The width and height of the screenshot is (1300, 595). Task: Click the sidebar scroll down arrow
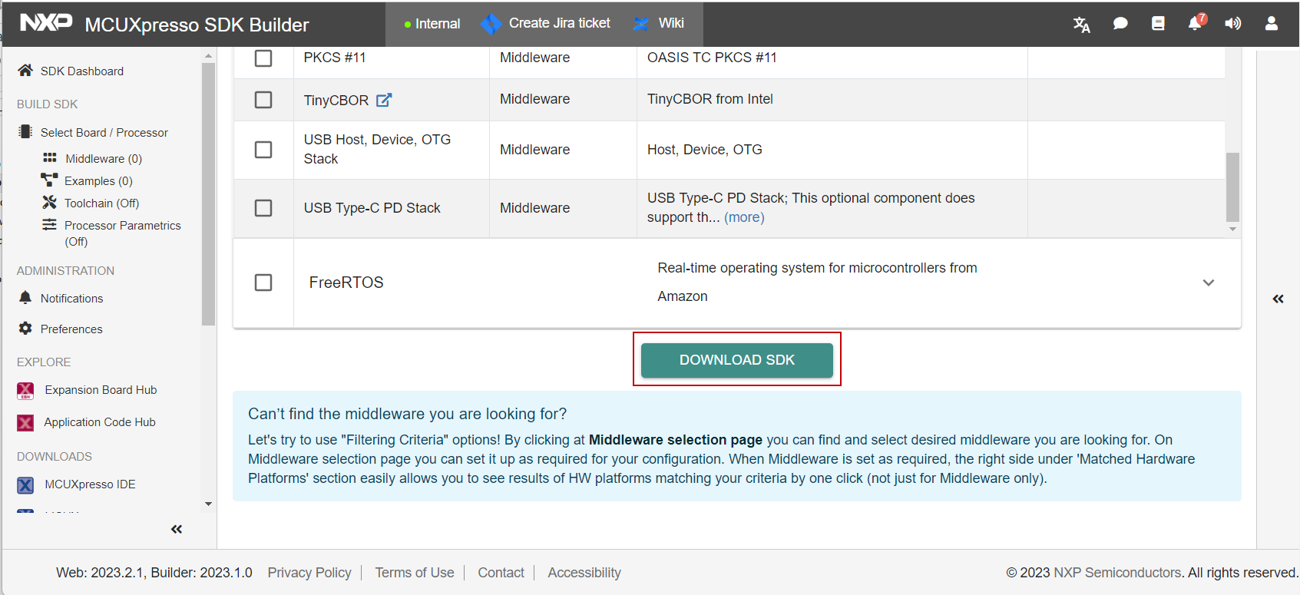pyautogui.click(x=208, y=504)
